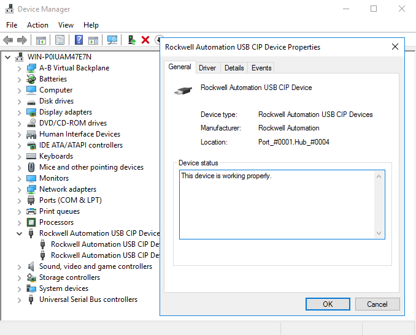Open the View menu
The height and width of the screenshot is (335, 416).
[66, 25]
